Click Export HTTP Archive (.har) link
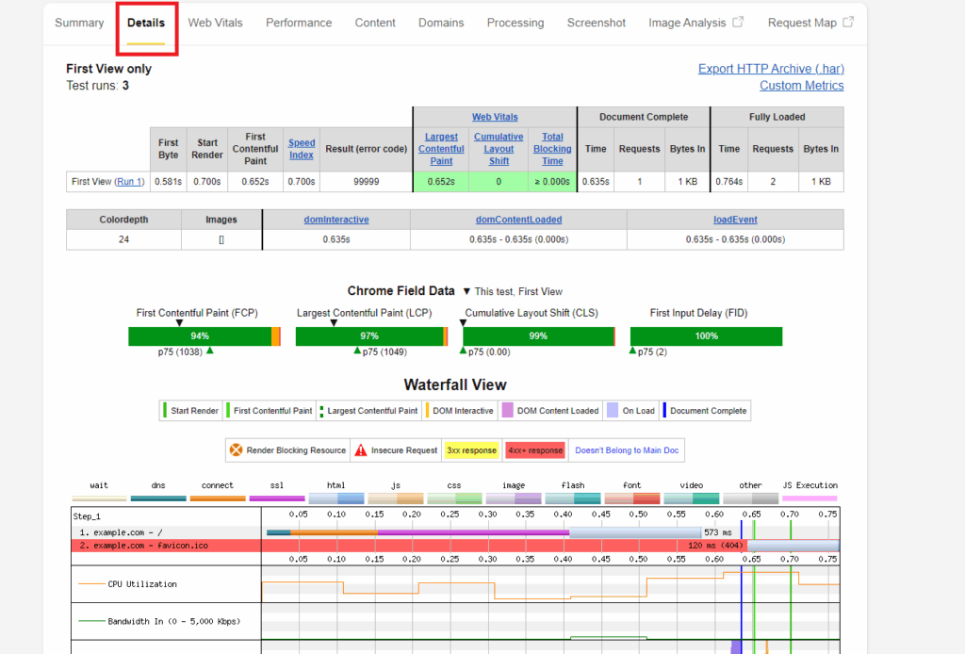This screenshot has height=654, width=965. point(771,69)
